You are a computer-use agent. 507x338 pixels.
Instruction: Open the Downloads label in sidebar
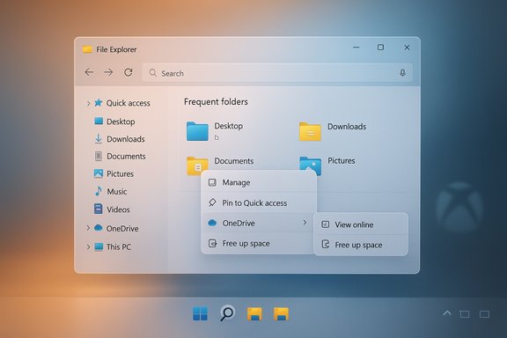pos(126,139)
